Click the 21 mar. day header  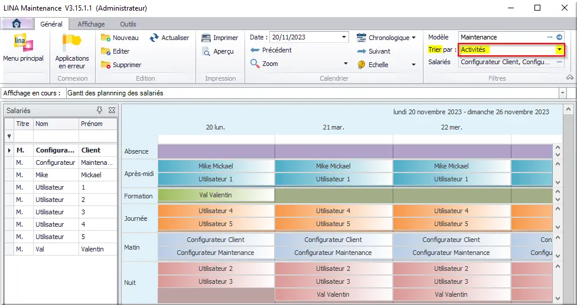(x=334, y=127)
